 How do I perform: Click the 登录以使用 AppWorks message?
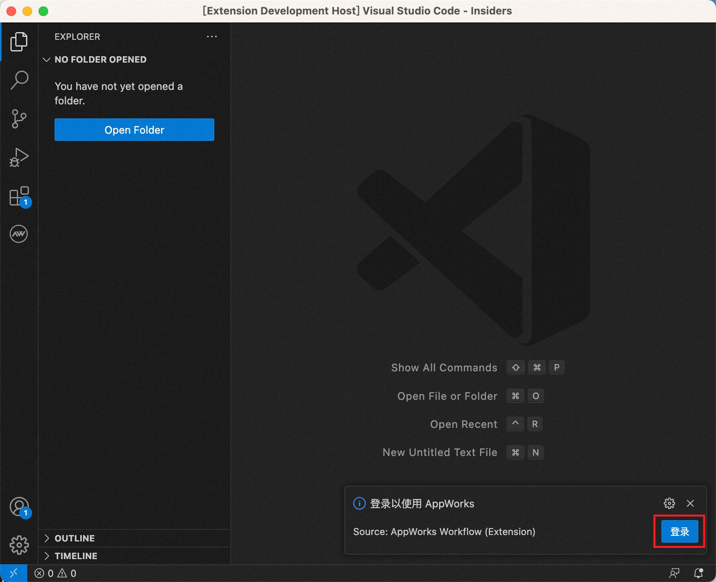pyautogui.click(x=422, y=504)
